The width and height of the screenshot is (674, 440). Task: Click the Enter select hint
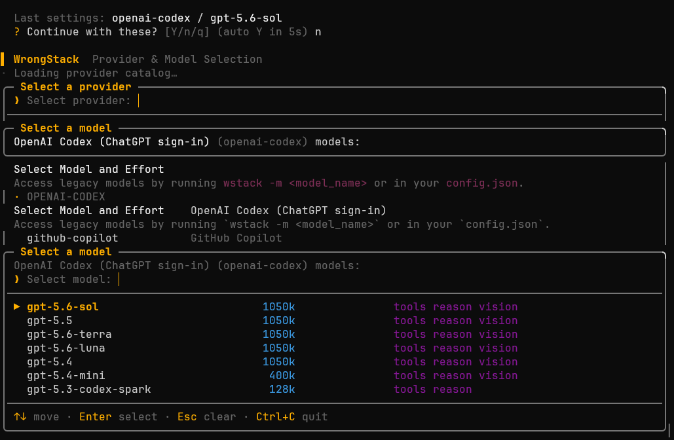click(x=118, y=417)
